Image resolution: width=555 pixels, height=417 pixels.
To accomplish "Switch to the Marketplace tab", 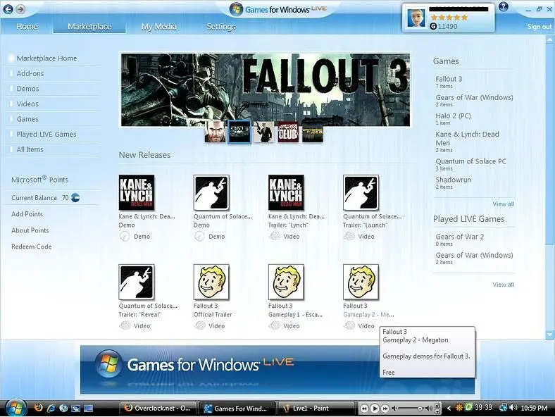I will (89, 27).
